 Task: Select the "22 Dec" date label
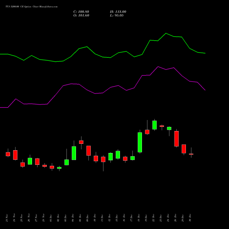pyautogui.click(x=153, y=218)
